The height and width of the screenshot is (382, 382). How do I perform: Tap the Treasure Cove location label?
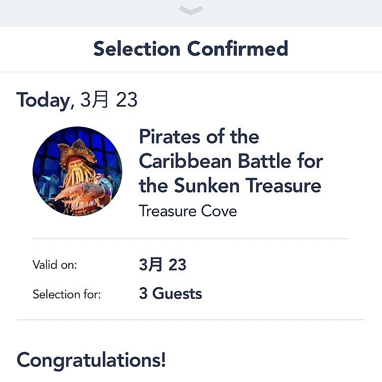coord(187,211)
